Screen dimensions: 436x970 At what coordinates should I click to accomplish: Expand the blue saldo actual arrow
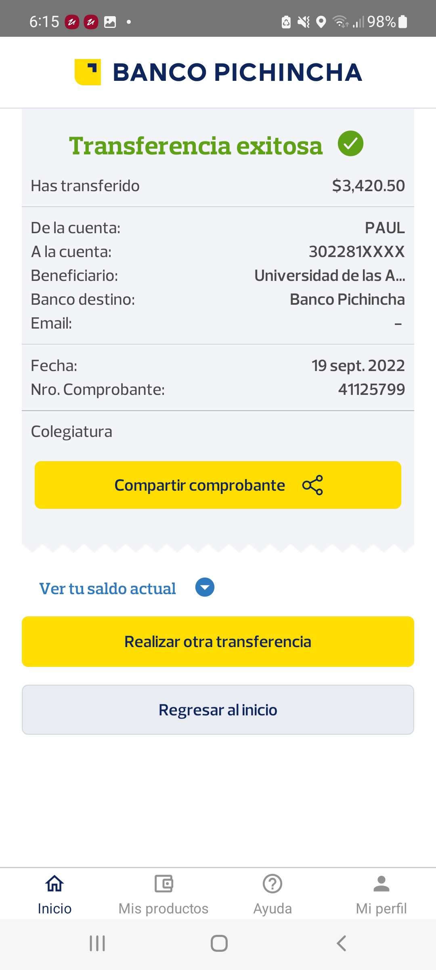pyautogui.click(x=205, y=587)
